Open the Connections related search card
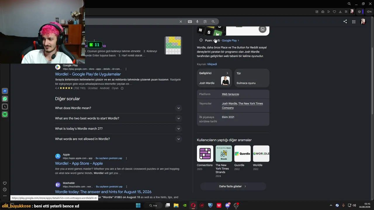The height and width of the screenshot is (210, 374). 205,158
